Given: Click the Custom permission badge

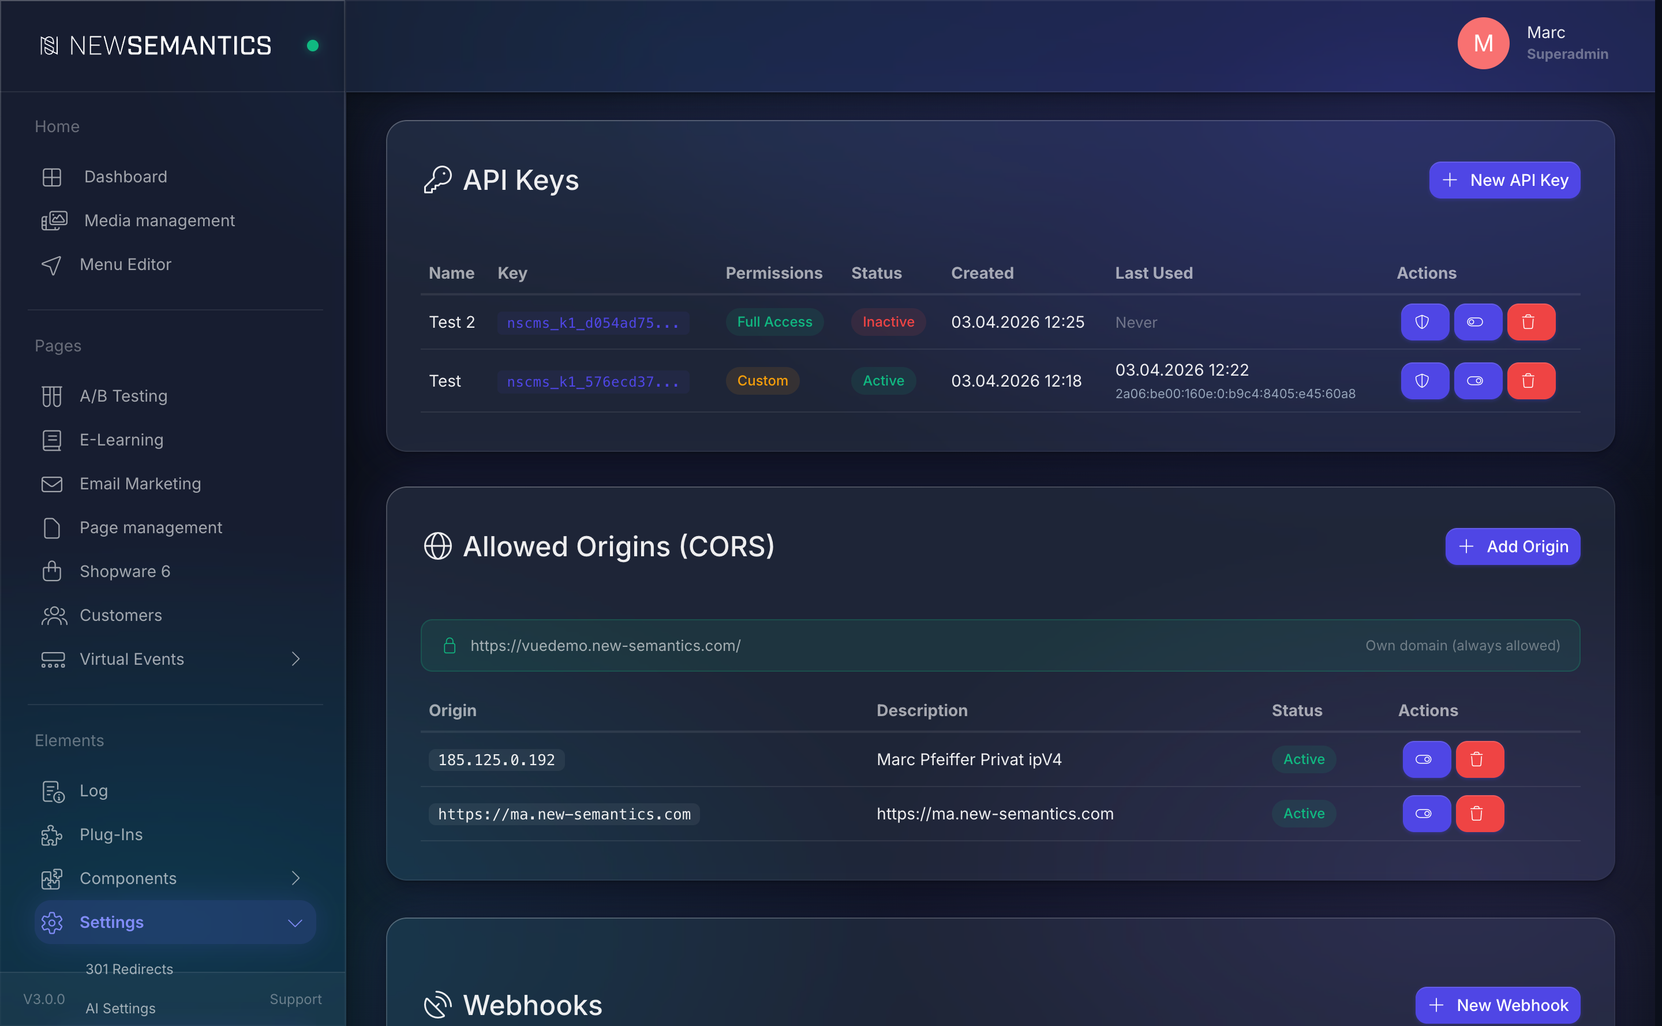Looking at the screenshot, I should pyautogui.click(x=762, y=381).
